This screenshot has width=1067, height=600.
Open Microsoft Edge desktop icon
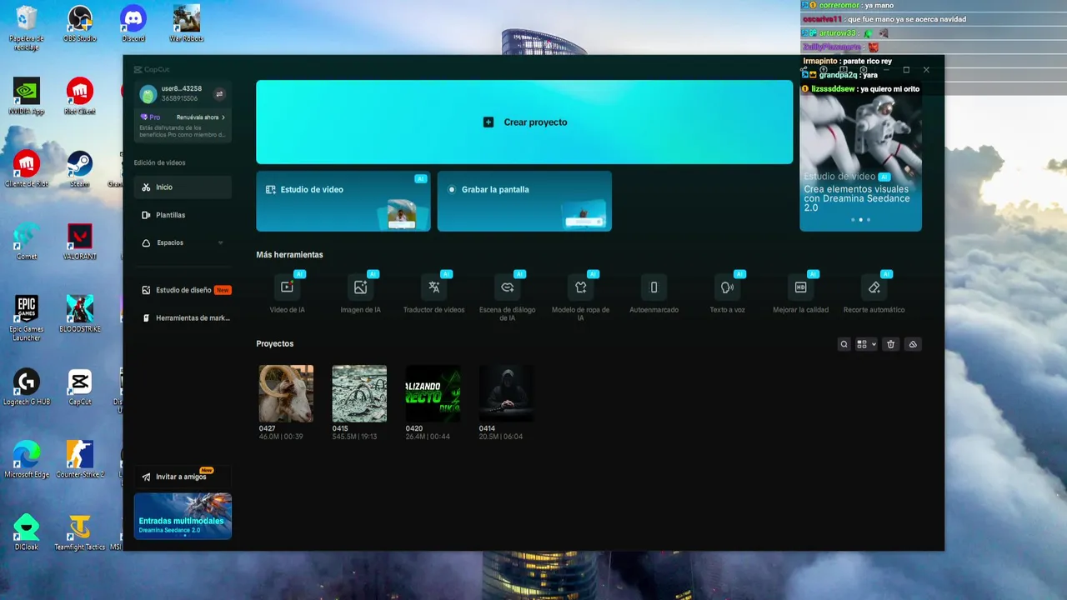[x=27, y=459]
